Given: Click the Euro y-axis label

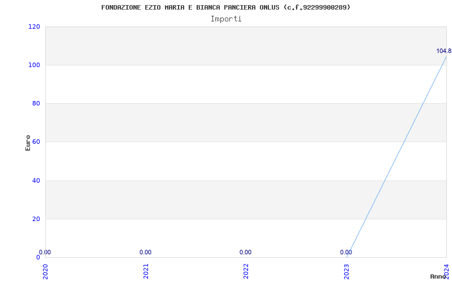Looking at the screenshot, I should tap(28, 143).
